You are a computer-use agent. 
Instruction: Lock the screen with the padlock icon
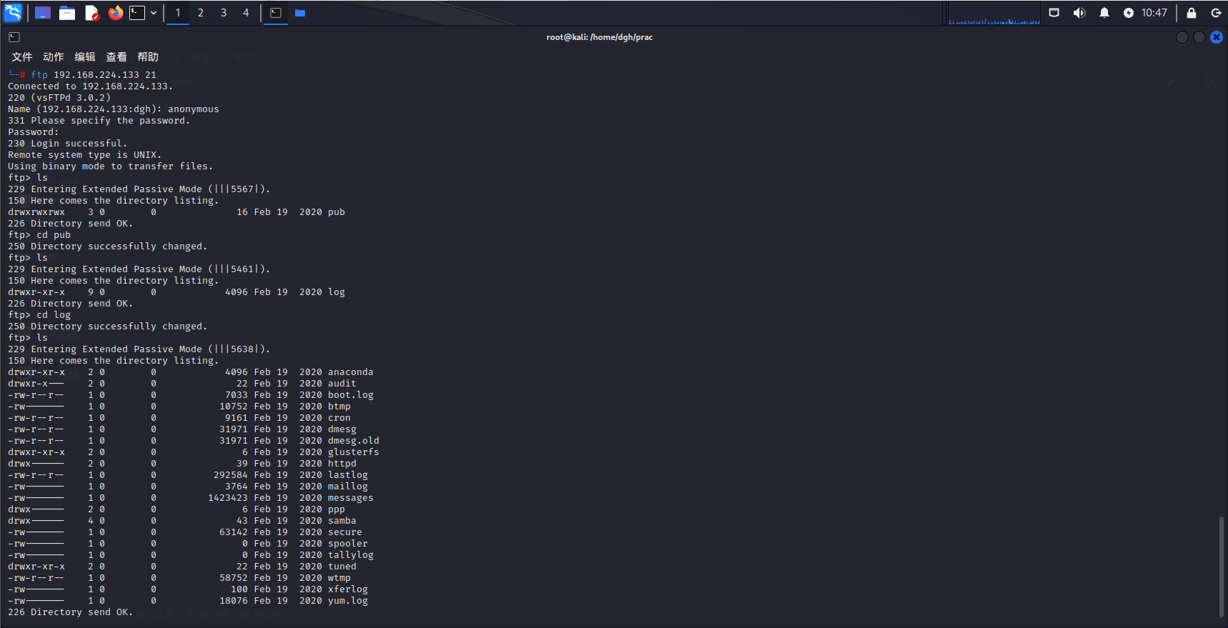point(1192,13)
